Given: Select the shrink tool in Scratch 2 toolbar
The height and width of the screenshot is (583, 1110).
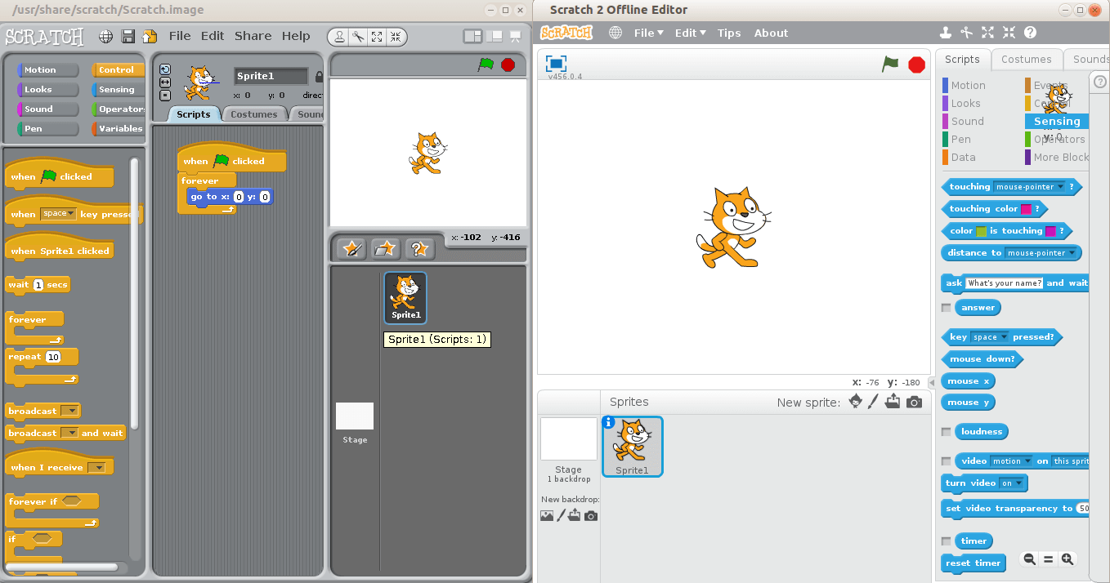Looking at the screenshot, I should (1009, 33).
